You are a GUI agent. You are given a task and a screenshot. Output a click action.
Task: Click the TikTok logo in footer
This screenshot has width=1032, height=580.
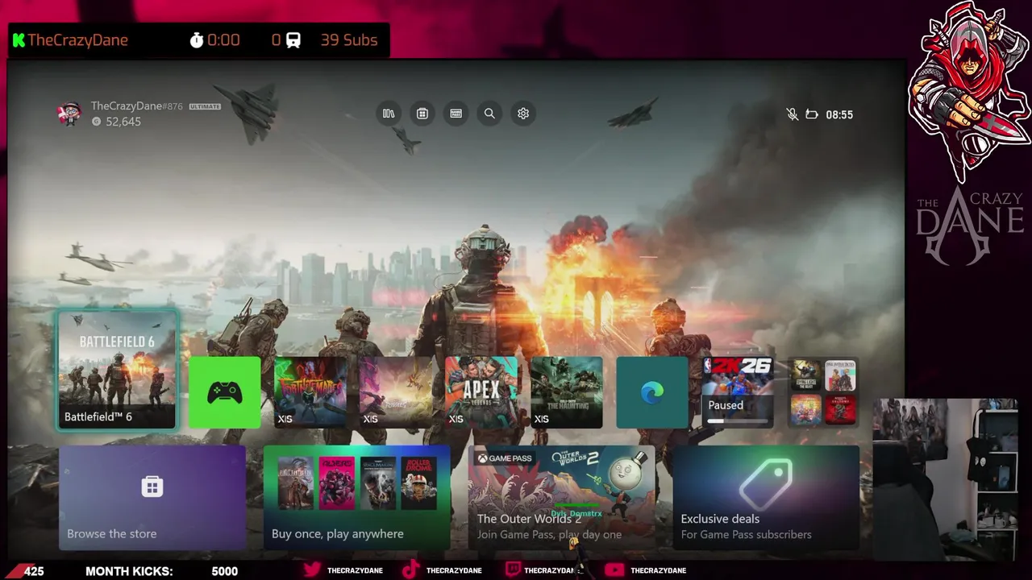(411, 570)
